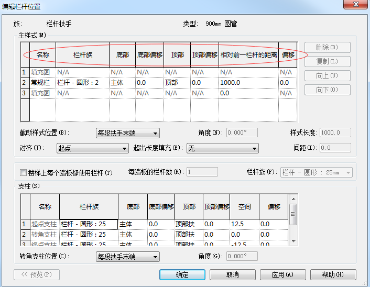
Task: Click 主体 bottom cell in 主样式 row 2
Action: tap(122, 83)
